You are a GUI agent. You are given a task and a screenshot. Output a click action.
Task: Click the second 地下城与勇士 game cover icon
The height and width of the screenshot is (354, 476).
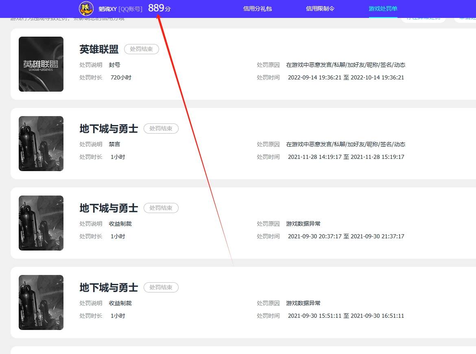click(41, 222)
